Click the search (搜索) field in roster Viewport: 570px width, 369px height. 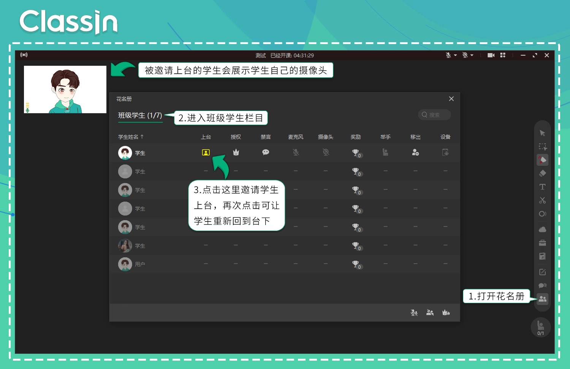434,115
